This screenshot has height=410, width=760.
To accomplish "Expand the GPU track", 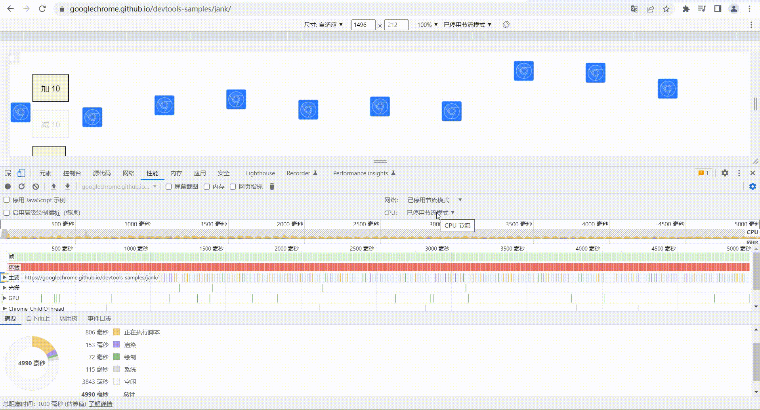I will click(x=5, y=298).
